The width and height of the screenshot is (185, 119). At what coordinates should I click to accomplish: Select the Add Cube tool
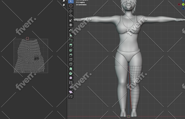(71, 40)
